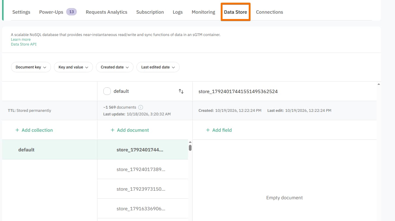Click the Power-Ups count badge 13

pyautogui.click(x=71, y=12)
